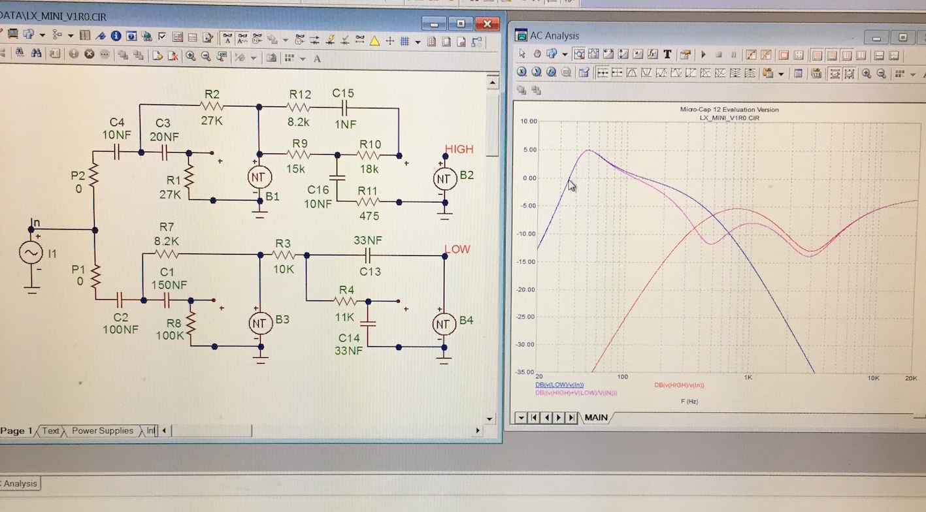The height and width of the screenshot is (512, 926).
Task: Minimize the AC Analysis window
Action: click(x=877, y=37)
